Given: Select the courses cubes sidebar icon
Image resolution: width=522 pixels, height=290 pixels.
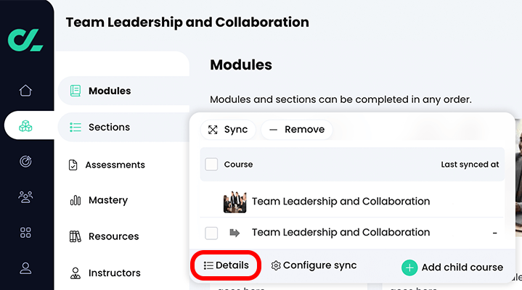Looking at the screenshot, I should coord(26,125).
